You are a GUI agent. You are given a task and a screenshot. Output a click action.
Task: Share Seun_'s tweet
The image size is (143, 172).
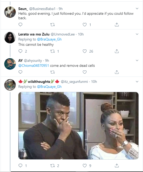coord(117,24)
